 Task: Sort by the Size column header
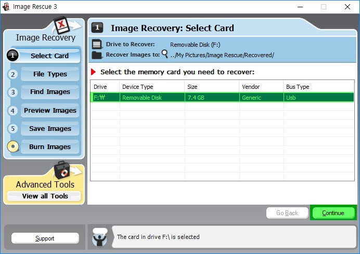tap(212, 87)
